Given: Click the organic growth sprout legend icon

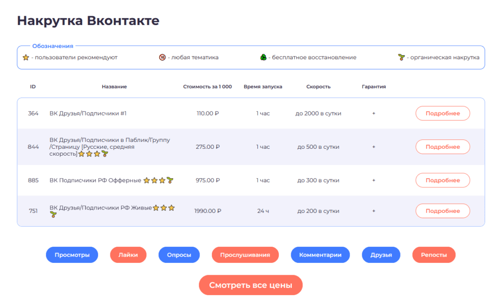Looking at the screenshot, I should 402,57.
